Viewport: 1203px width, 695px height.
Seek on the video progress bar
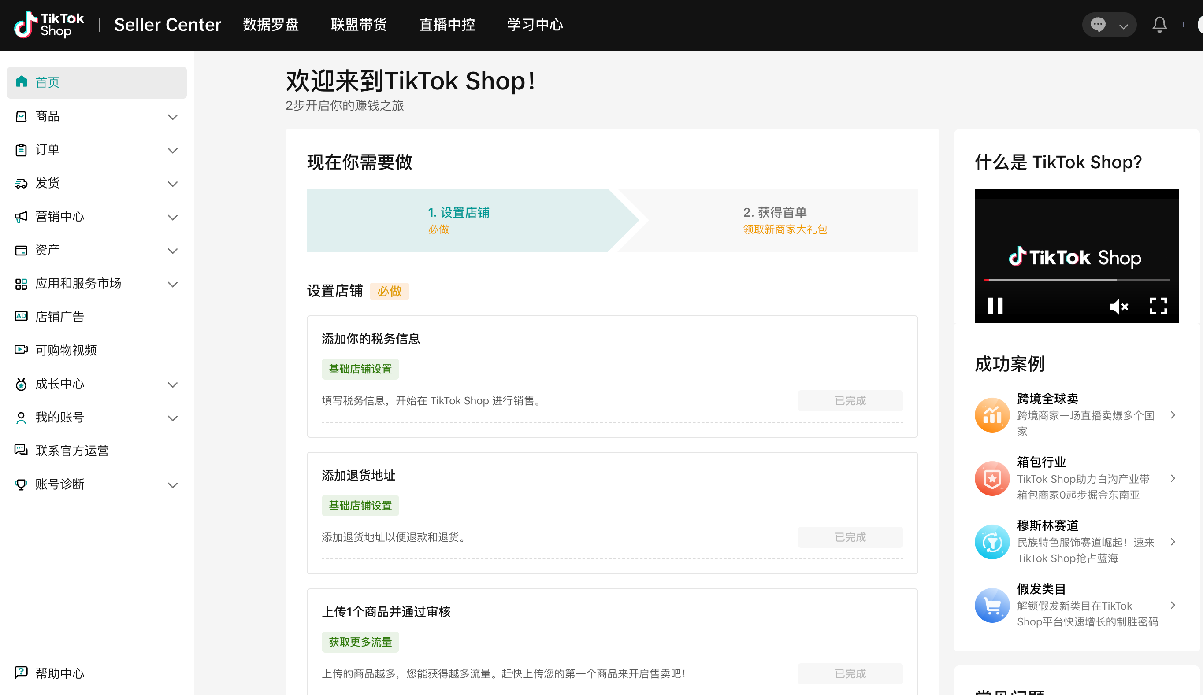click(1076, 280)
